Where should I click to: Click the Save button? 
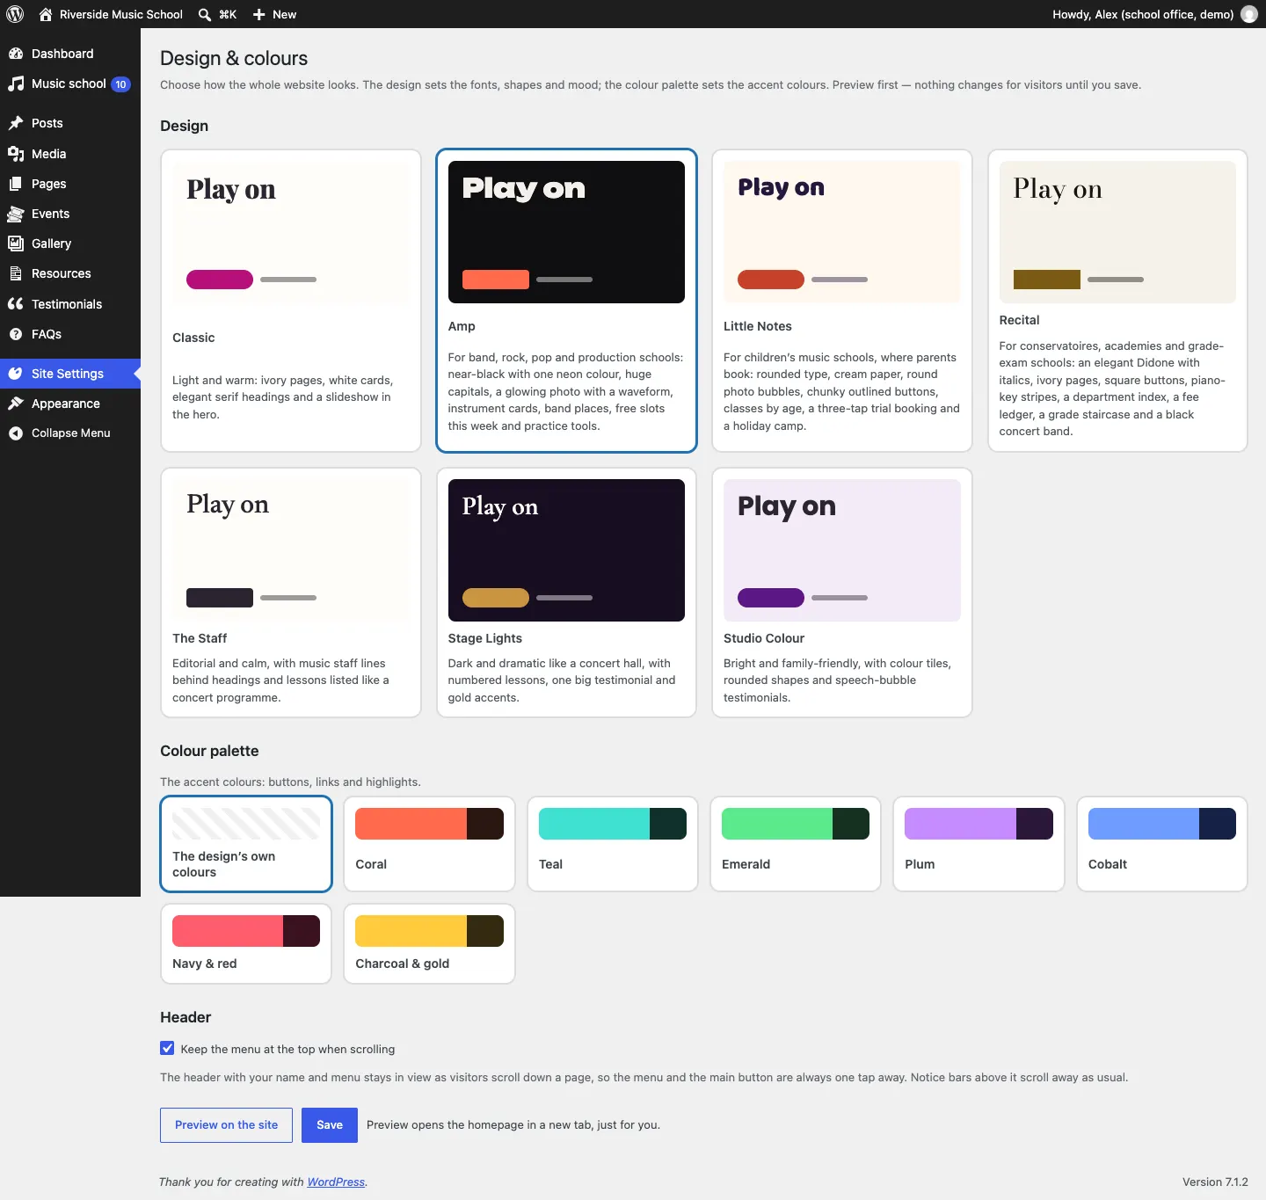pyautogui.click(x=330, y=1125)
